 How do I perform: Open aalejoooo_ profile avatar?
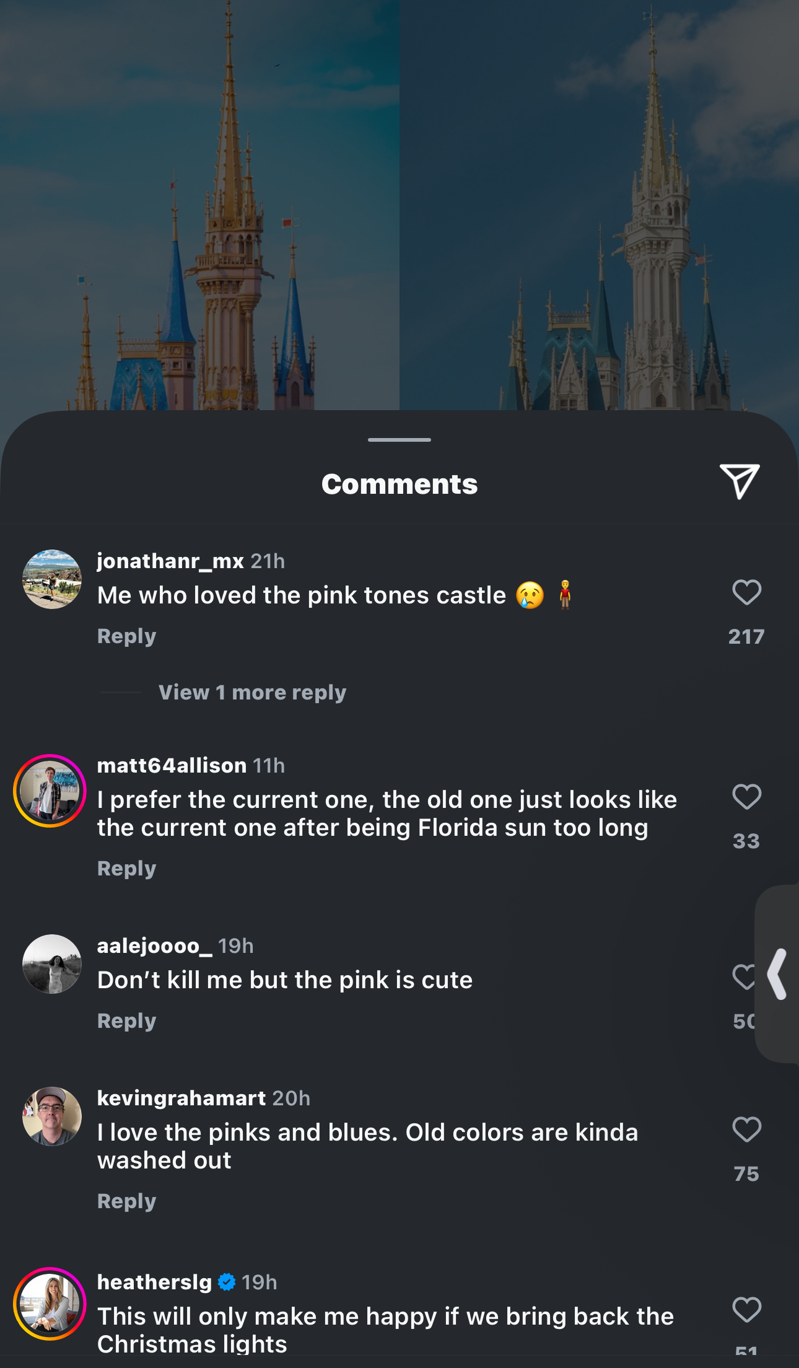[52, 964]
